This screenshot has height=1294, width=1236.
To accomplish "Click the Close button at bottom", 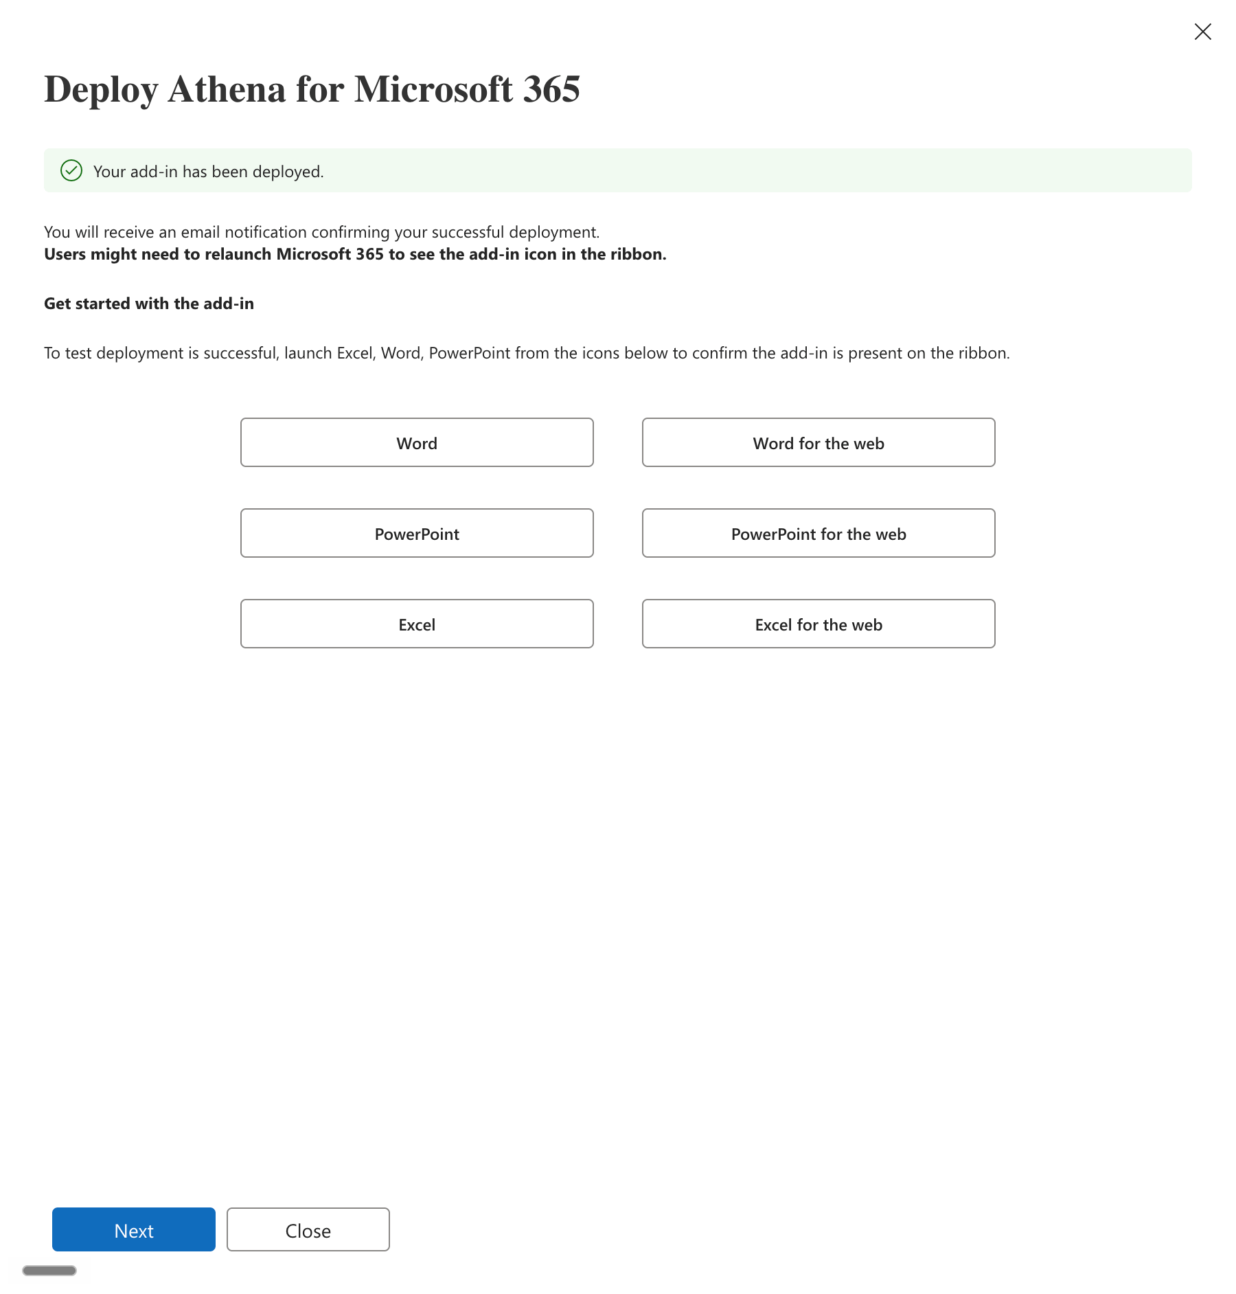I will pos(308,1229).
